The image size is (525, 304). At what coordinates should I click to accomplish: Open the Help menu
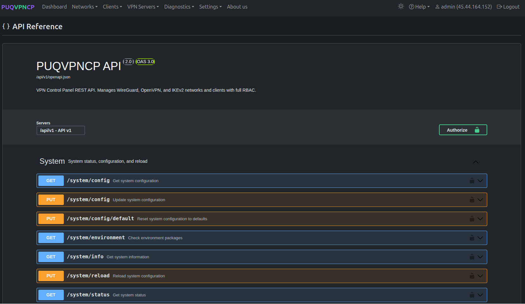(419, 7)
